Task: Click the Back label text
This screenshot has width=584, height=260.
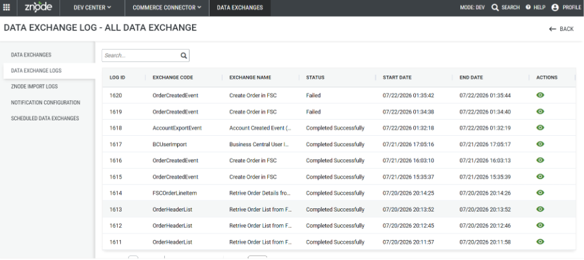Action: tap(567, 29)
